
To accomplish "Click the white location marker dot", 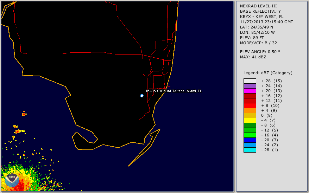I will click(142, 96).
